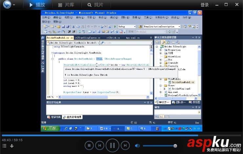This screenshot has width=243, height=154.
Task: Click the stop playback button
Action: (x=89, y=145)
